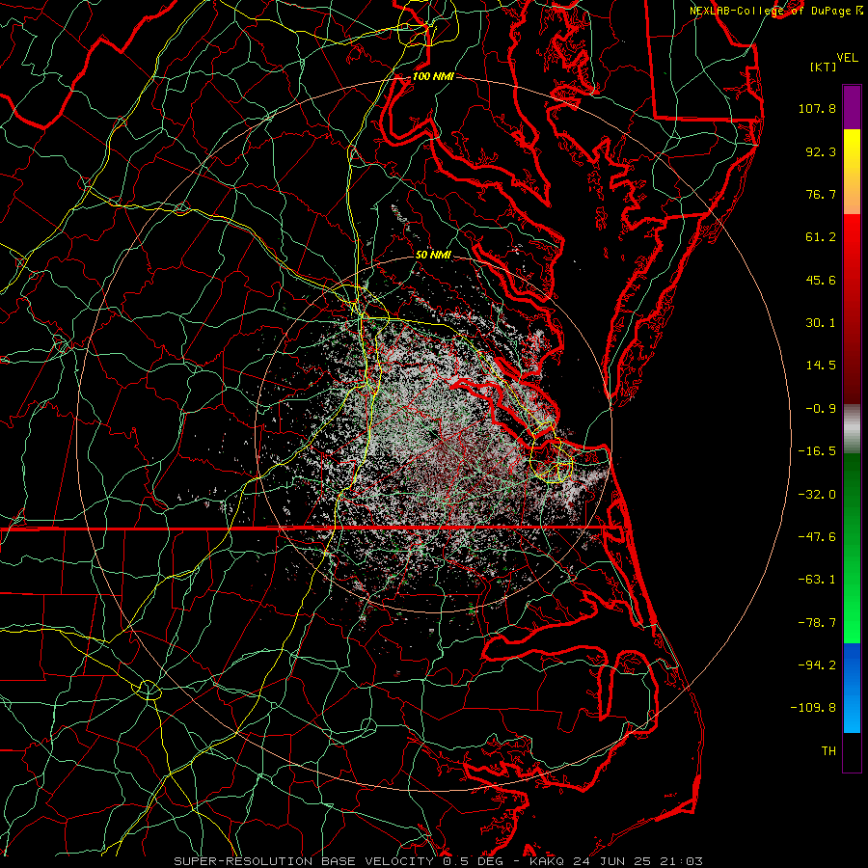Image resolution: width=868 pixels, height=868 pixels.
Task: Click the SUPER-RESOLUTION BASE VELOCITY caption text
Action: [304, 861]
